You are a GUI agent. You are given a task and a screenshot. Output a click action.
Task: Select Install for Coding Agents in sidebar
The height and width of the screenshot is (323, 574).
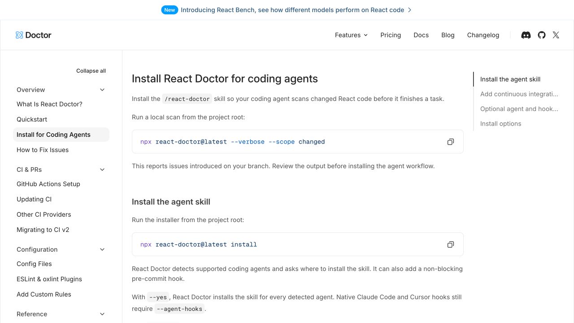pos(61,135)
